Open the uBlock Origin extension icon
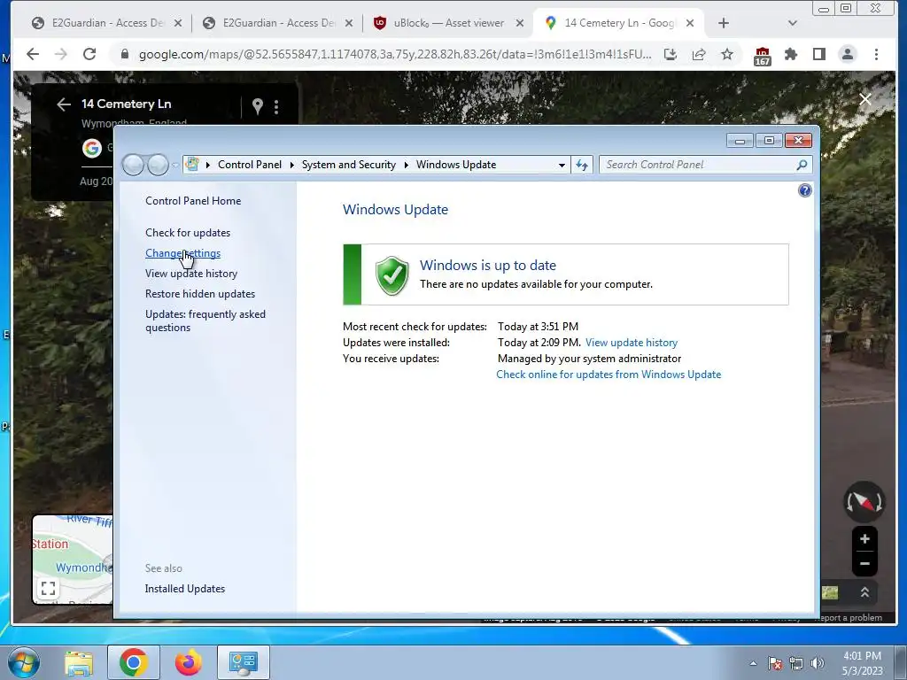The image size is (907, 680). [x=763, y=56]
